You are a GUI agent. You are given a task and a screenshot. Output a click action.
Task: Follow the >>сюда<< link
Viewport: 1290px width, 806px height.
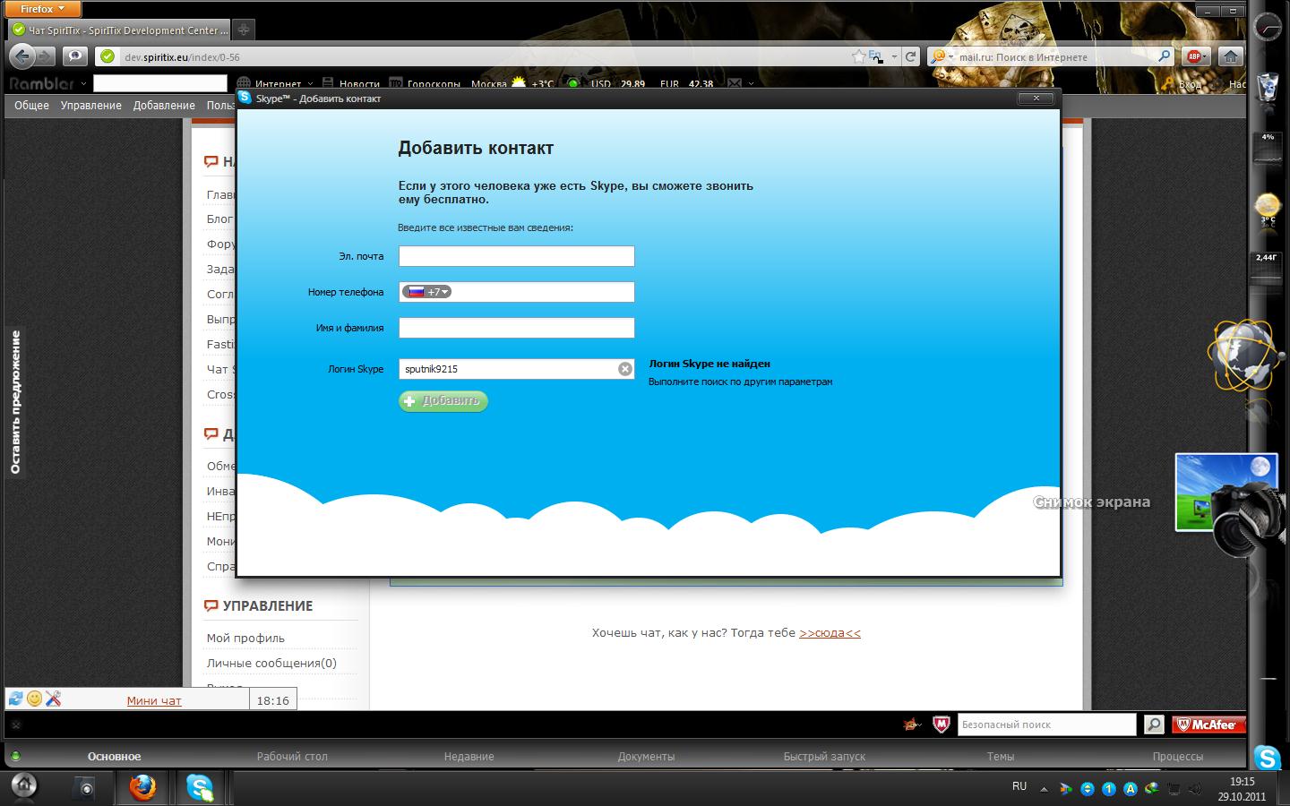click(830, 633)
